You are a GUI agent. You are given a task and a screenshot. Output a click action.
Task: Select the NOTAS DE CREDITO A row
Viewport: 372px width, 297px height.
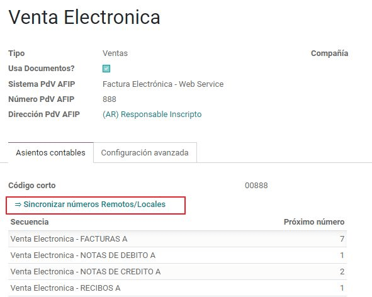178,272
